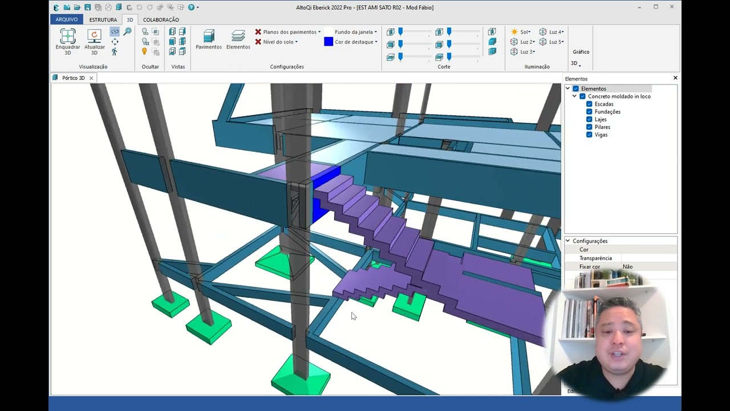This screenshot has height=411, width=730.
Task: Click the transparent cube icon in Corte group
Action: [x=492, y=51]
